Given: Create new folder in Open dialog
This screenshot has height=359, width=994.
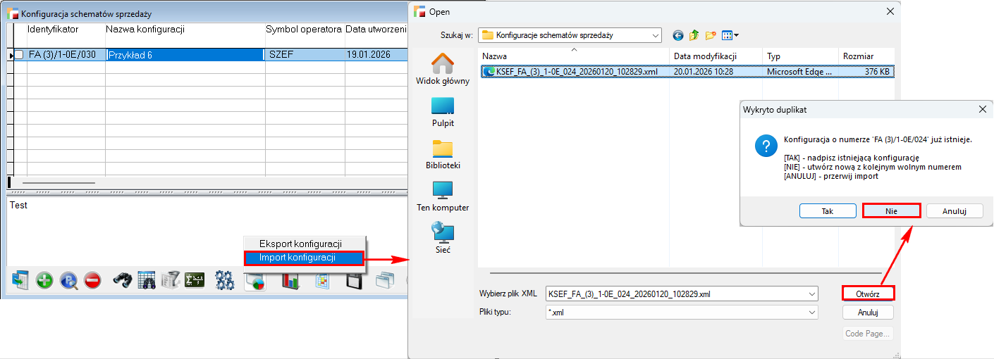Looking at the screenshot, I should [x=711, y=34].
